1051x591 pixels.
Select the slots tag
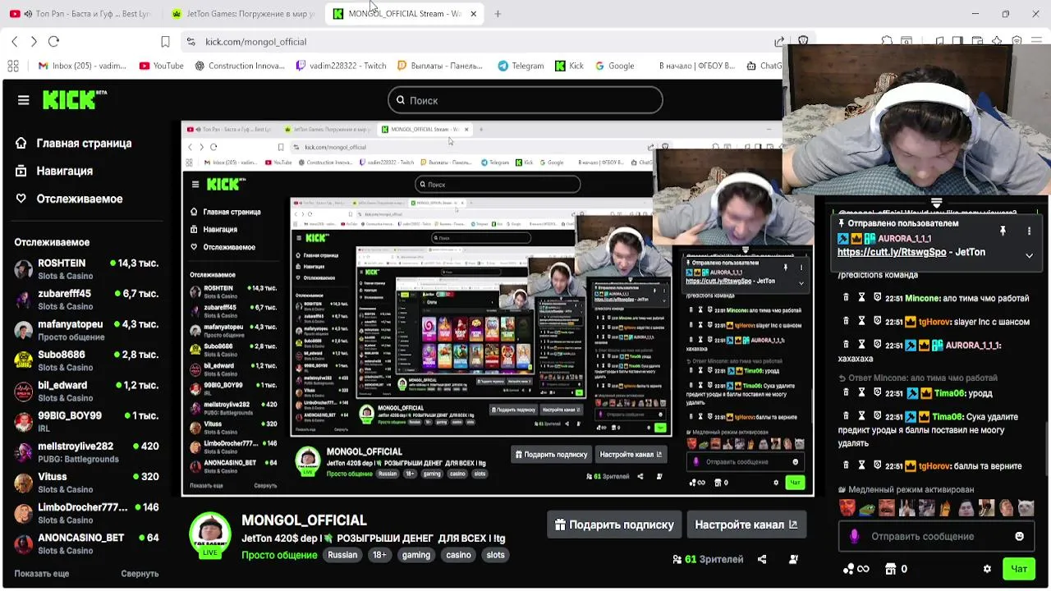[495, 555]
